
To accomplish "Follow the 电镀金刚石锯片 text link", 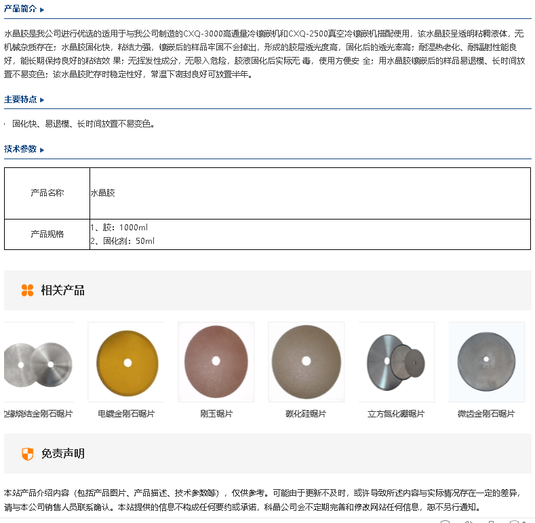I will coord(126,414).
